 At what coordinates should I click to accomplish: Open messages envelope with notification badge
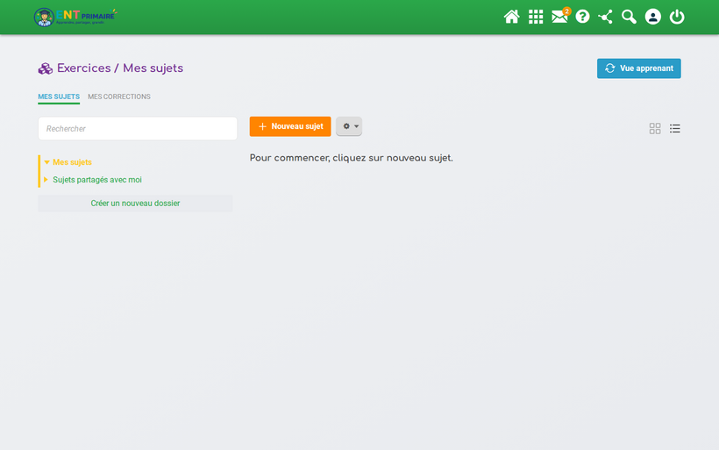click(x=560, y=16)
